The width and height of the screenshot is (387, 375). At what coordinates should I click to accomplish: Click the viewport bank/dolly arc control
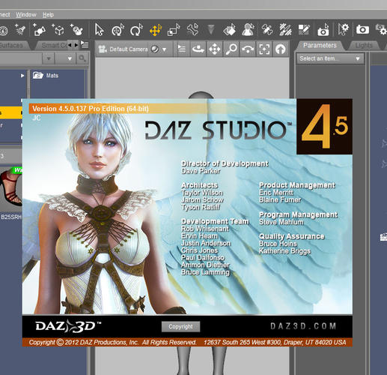(x=248, y=49)
